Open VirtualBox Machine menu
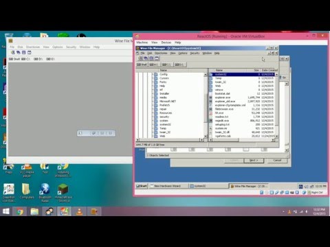The image size is (330, 247). coord(142,43)
